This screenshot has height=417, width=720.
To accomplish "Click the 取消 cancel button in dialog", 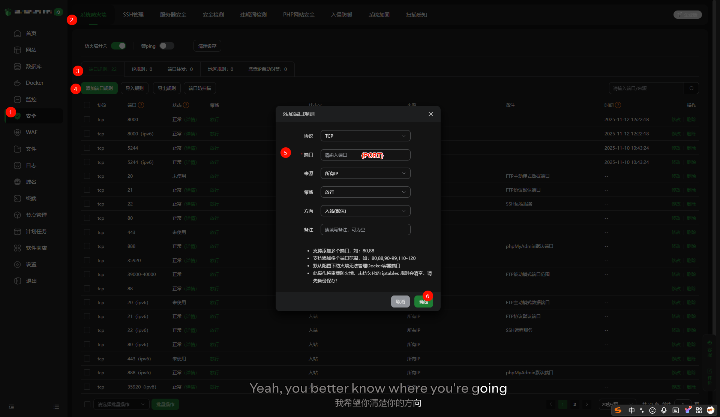I will 400,301.
